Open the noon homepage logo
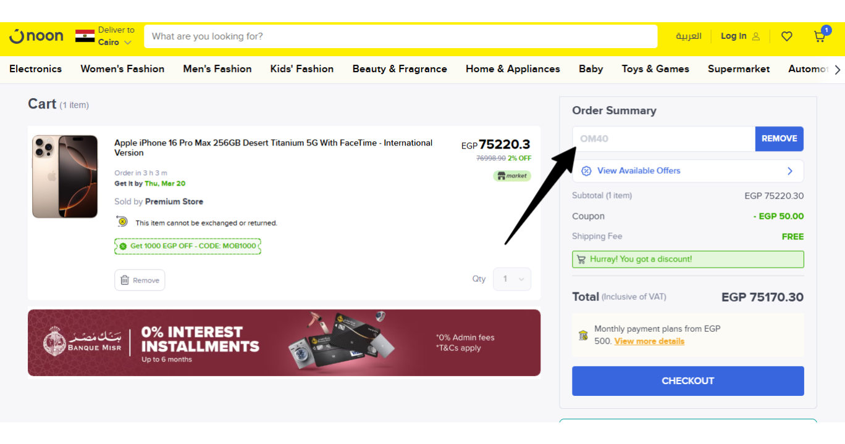 (x=36, y=36)
